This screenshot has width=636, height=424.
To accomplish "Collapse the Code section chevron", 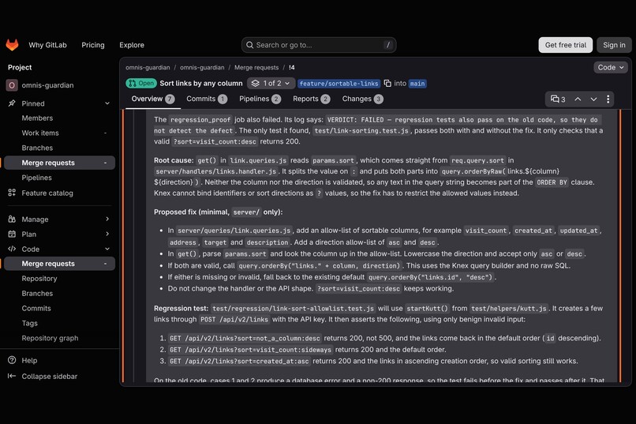I will tap(107, 249).
